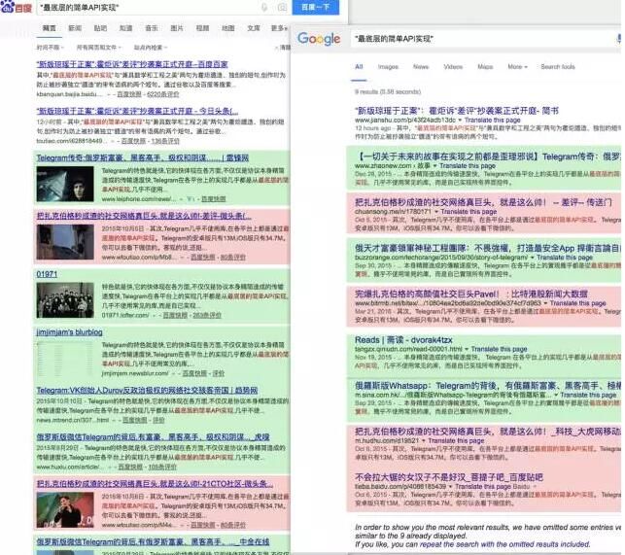
Task: Open Google result 完爆扎克伯格的高颜值社交巨头Pavel
Action: tap(471, 294)
